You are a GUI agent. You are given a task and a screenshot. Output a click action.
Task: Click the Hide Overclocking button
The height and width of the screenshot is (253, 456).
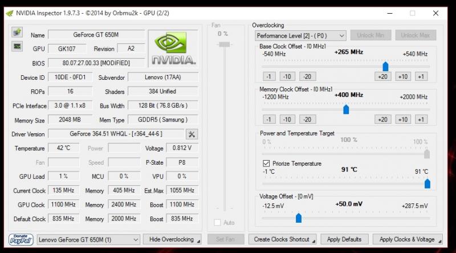pos(172,239)
